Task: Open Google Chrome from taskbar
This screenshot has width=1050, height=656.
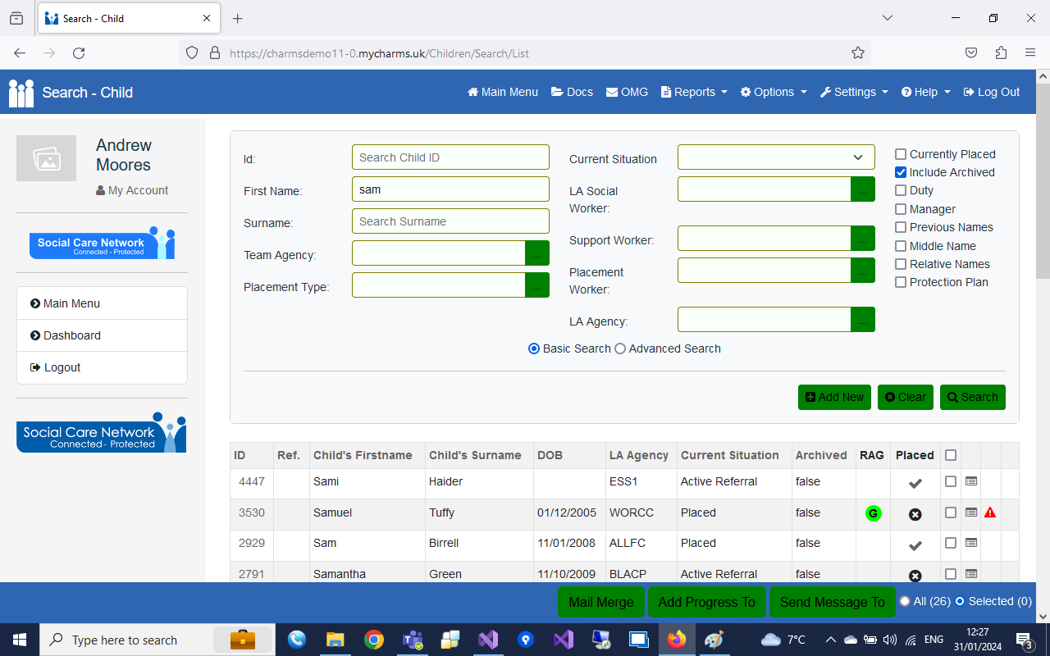Action: [x=374, y=640]
